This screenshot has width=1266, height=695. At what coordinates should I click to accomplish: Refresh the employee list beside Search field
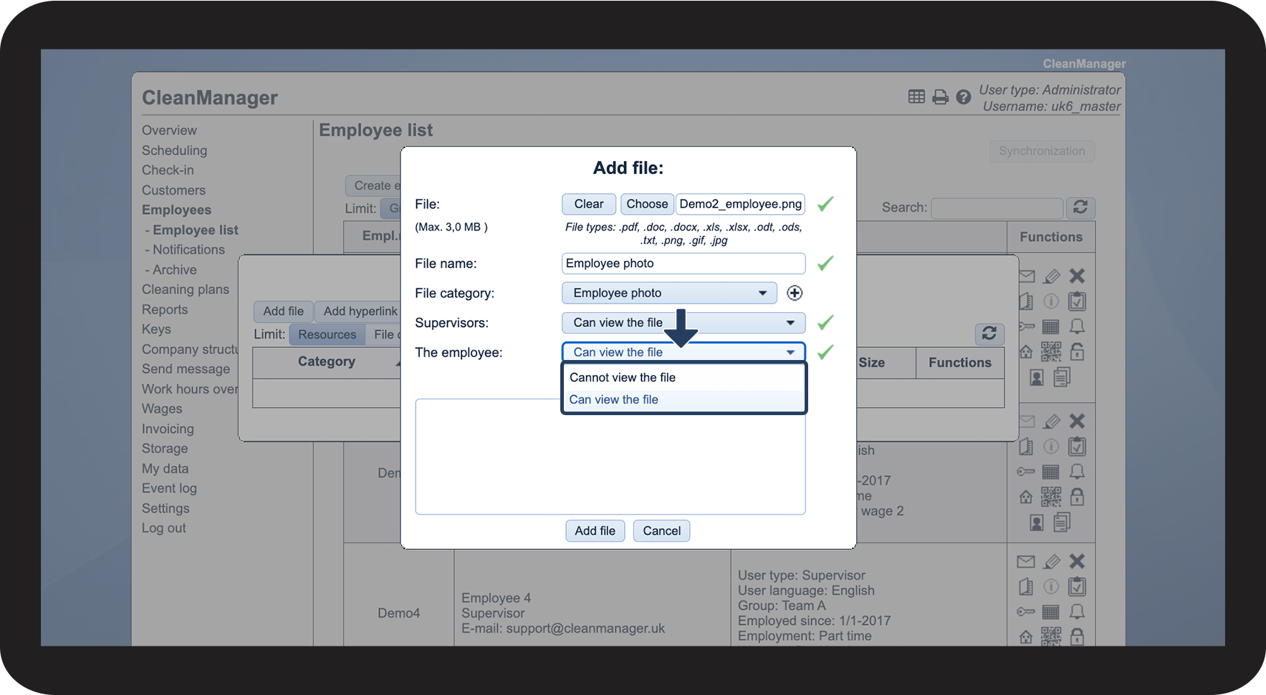[1080, 208]
